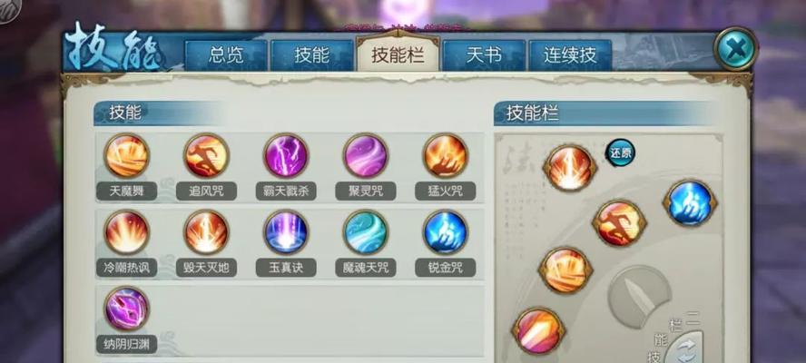Viewport: 806px width, 363px height.
Task: Close the skill panel with X button
Action: point(736,49)
